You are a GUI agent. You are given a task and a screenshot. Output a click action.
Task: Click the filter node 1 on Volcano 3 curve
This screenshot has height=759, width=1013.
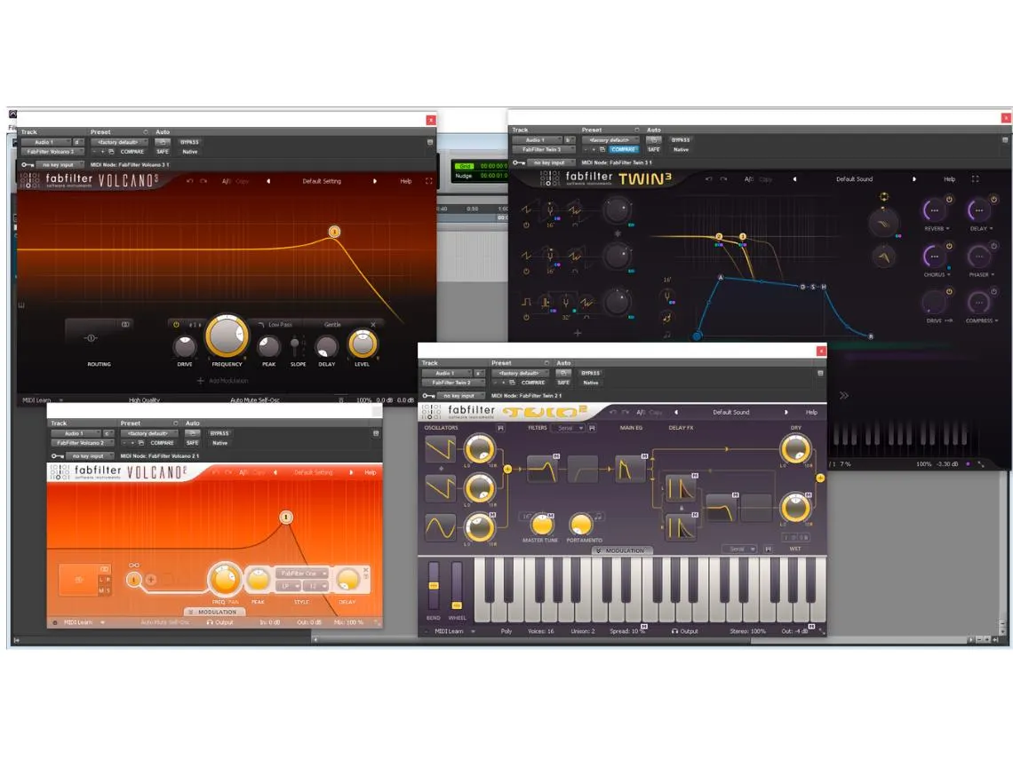point(334,232)
